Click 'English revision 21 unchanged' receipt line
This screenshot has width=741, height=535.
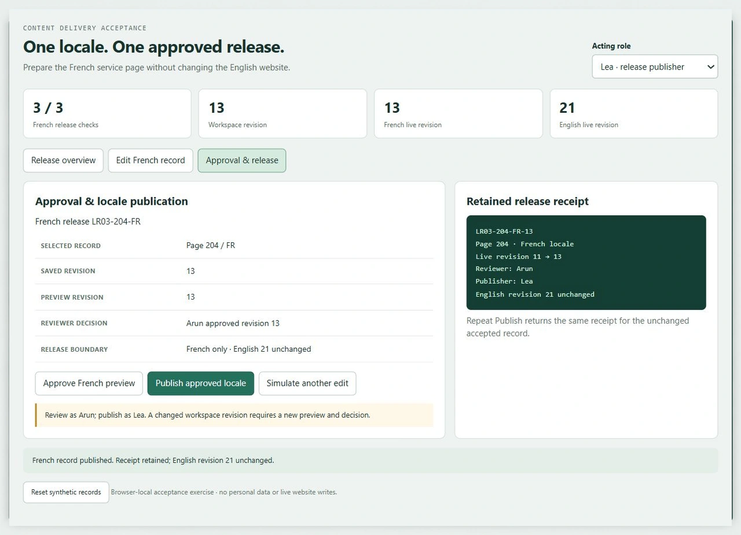point(535,294)
